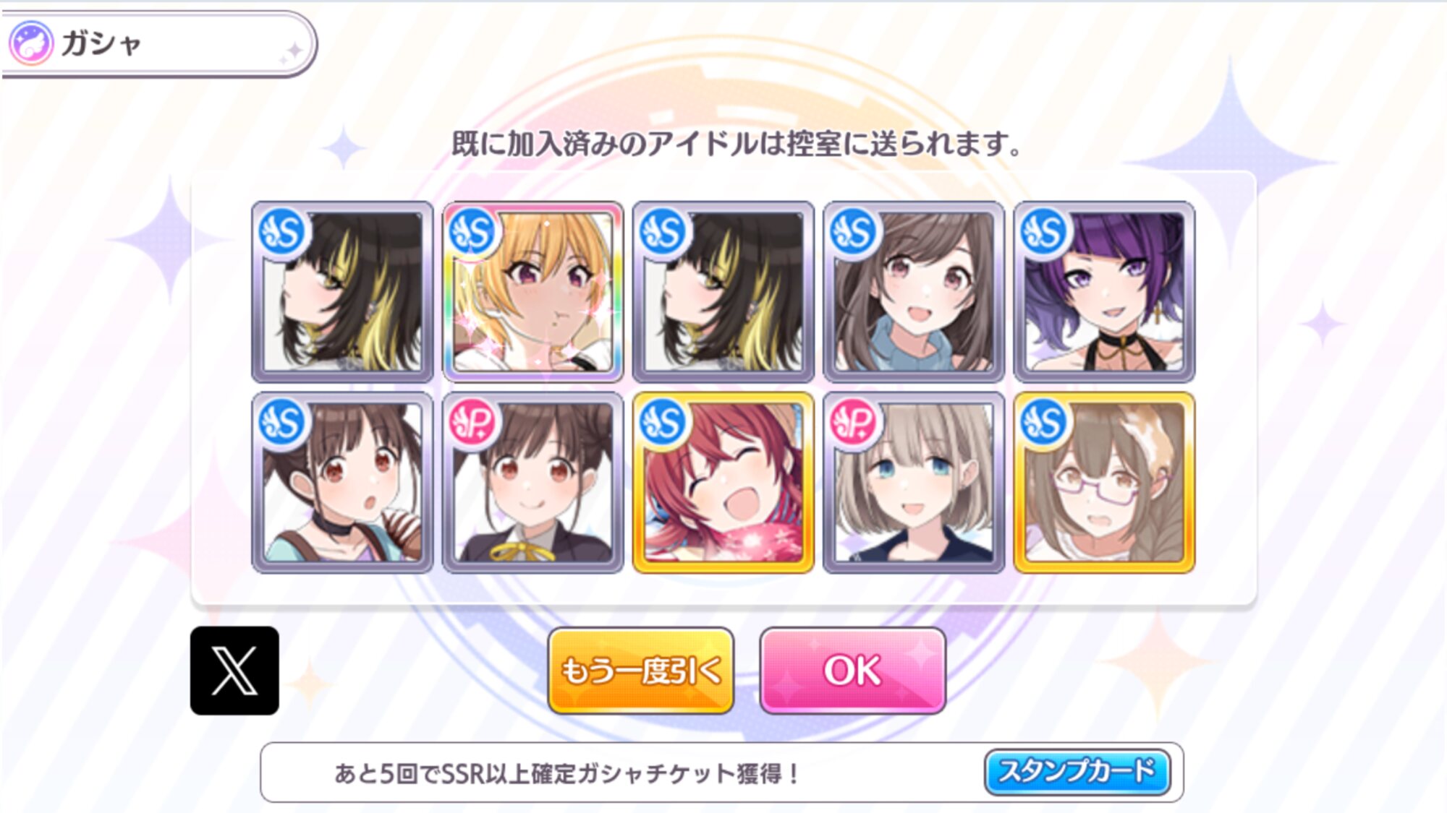Select the first black-and-yellow-haired idol card
This screenshot has height=813, width=1447.
tap(342, 292)
